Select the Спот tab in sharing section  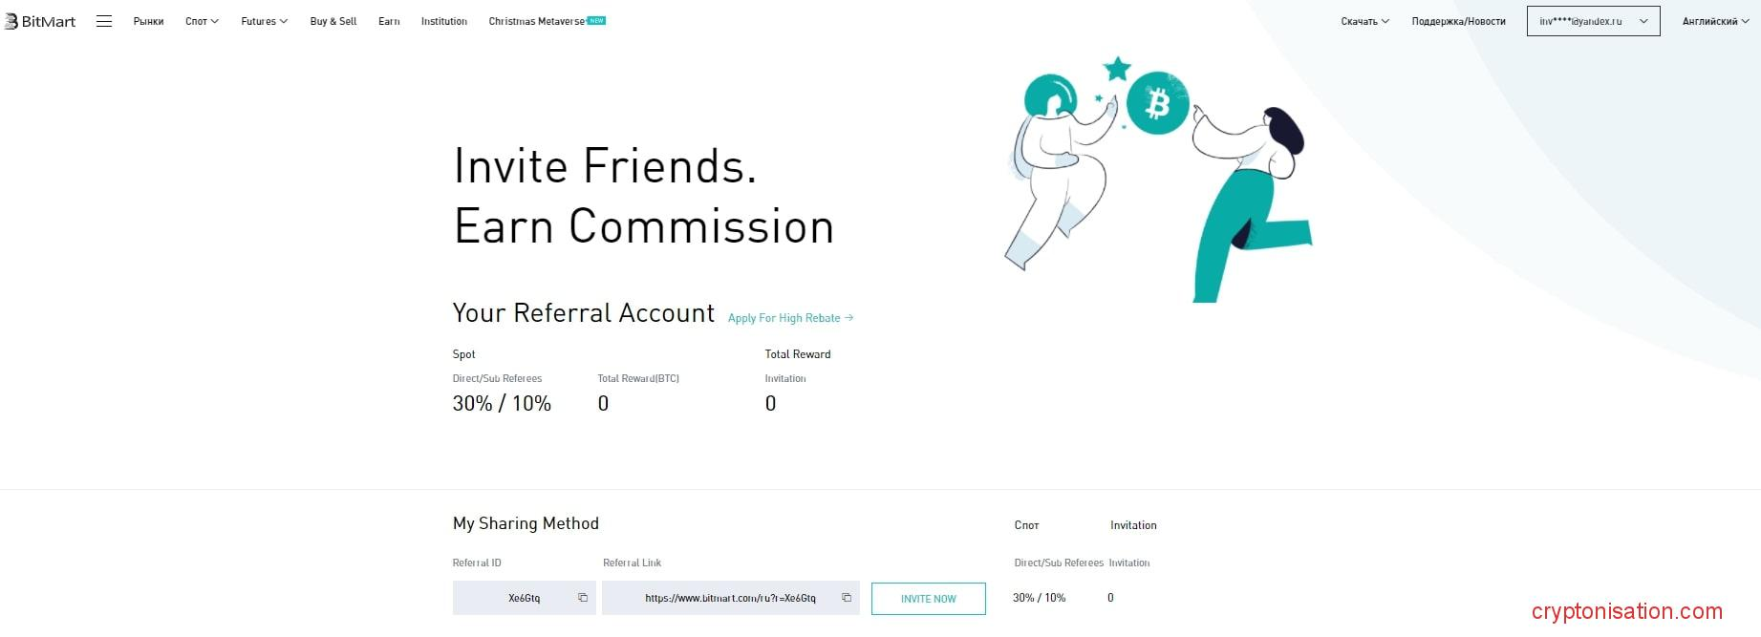click(1026, 525)
